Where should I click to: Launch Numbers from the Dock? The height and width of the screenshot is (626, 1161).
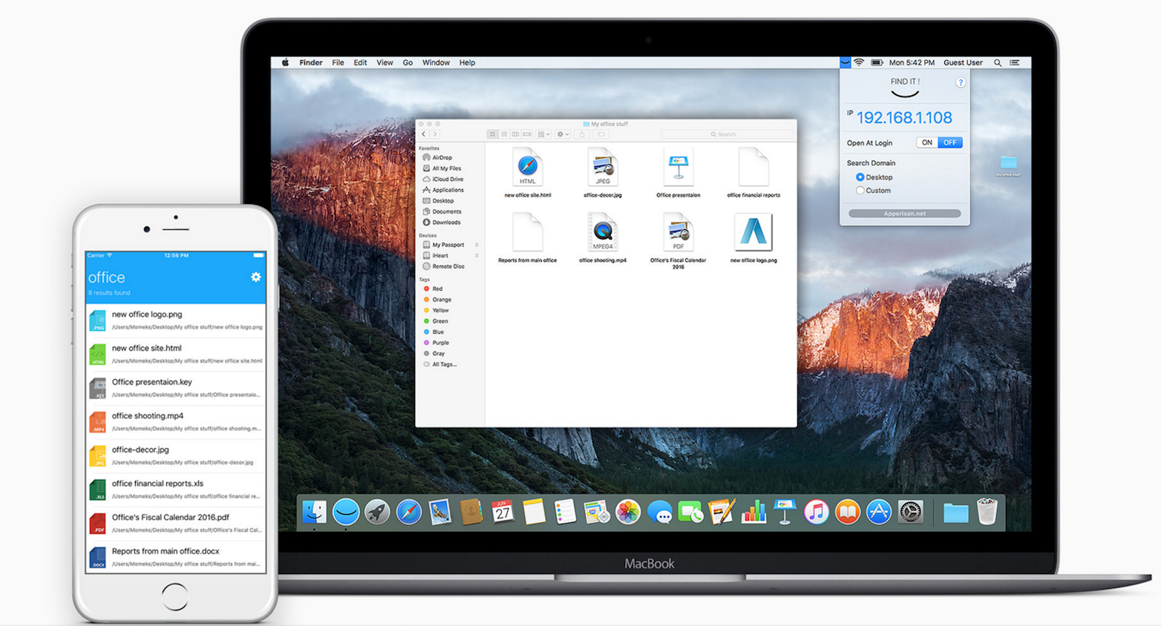753,512
